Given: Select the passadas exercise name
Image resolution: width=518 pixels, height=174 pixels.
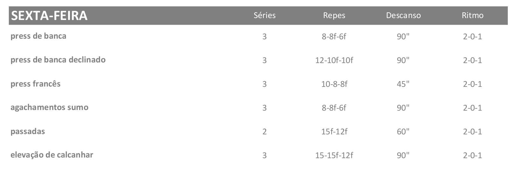Looking at the screenshot, I should click(28, 131).
